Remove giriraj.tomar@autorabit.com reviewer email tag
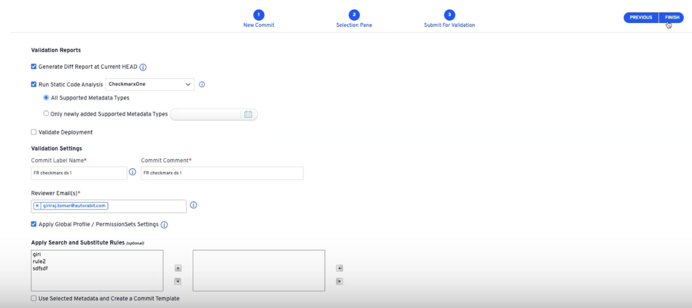The image size is (692, 308). [x=37, y=206]
